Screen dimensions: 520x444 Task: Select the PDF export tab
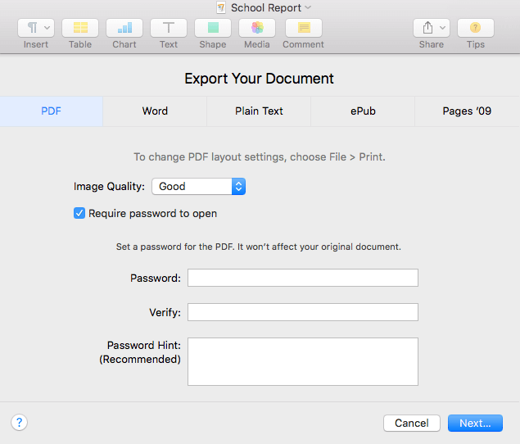coord(51,111)
